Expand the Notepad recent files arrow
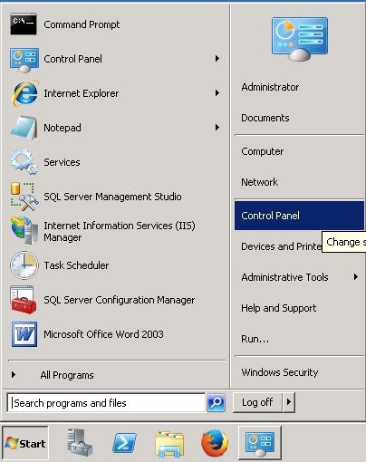This screenshot has height=462, width=366. pos(217,128)
